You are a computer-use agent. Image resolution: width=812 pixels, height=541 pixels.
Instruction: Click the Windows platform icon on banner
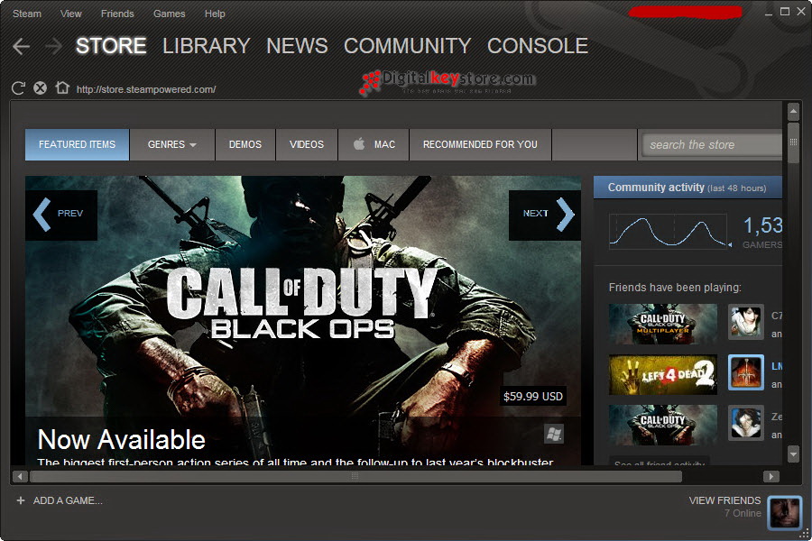click(x=554, y=434)
